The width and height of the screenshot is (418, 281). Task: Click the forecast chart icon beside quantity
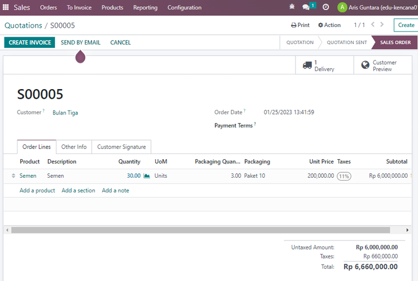[x=147, y=176]
